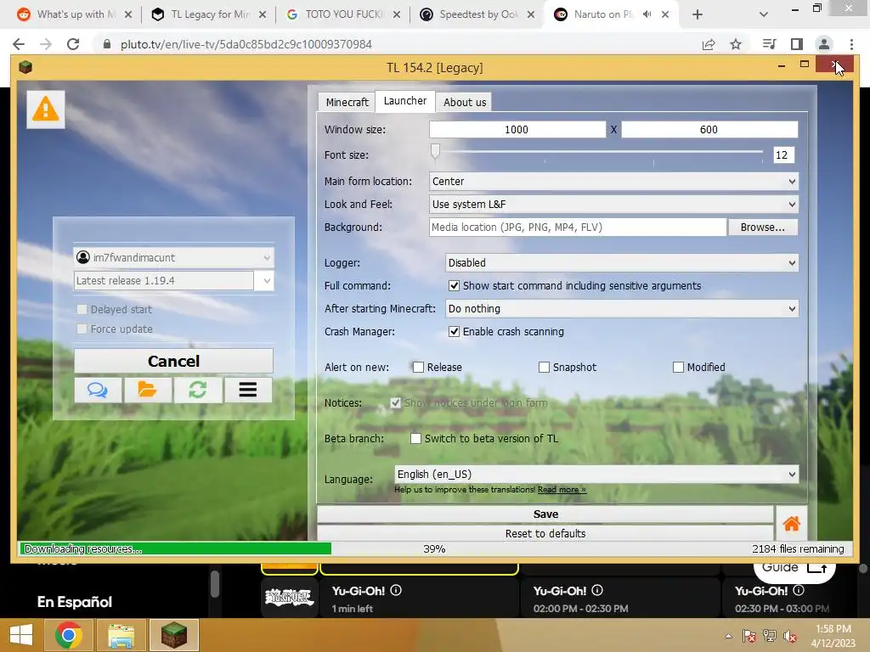Click the Cancel button
Viewport: 870px width, 652px height.
[x=173, y=361]
